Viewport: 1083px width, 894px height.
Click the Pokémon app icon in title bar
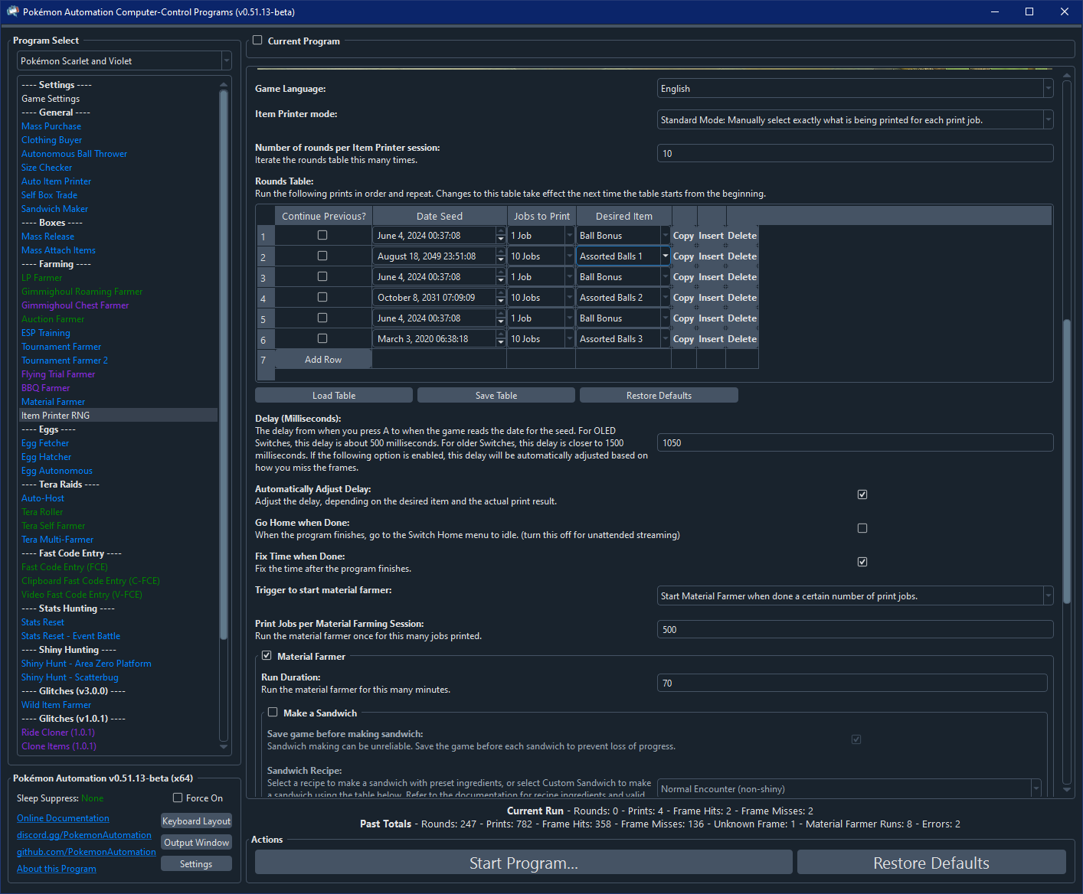pyautogui.click(x=12, y=11)
